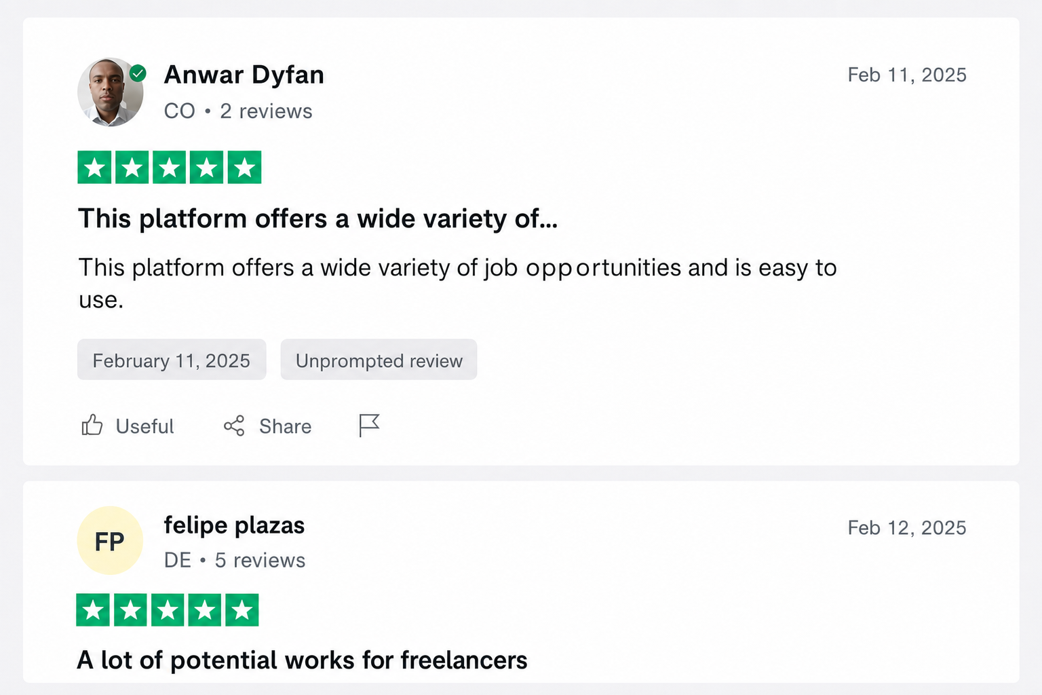Click felipe plazas's five-star rating

[168, 609]
